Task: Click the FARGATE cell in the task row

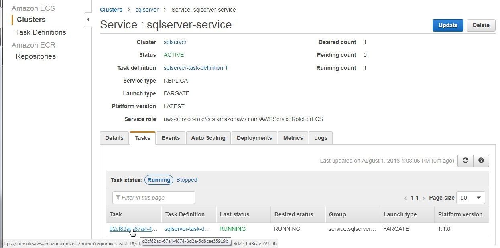Action: [396, 229]
